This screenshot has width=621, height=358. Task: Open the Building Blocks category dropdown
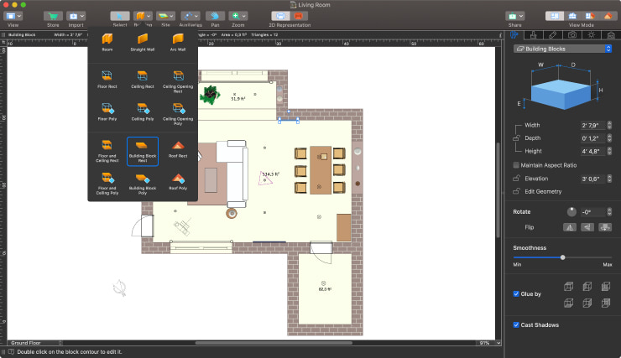point(562,49)
